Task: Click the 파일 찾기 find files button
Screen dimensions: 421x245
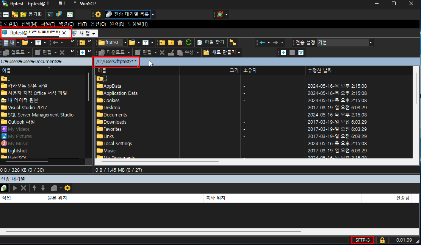Action: (211, 43)
